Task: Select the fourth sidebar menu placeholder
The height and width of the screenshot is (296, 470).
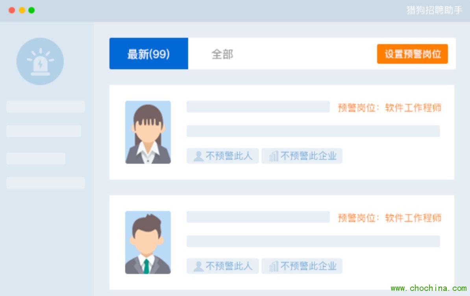Action: point(46,183)
